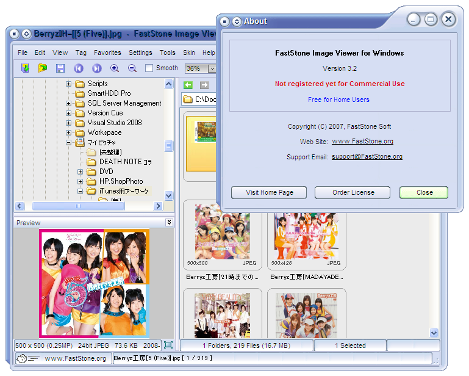This screenshot has width=469, height=376.
Task: Click the FastStone logo icon in bottom bar
Action: [27, 358]
